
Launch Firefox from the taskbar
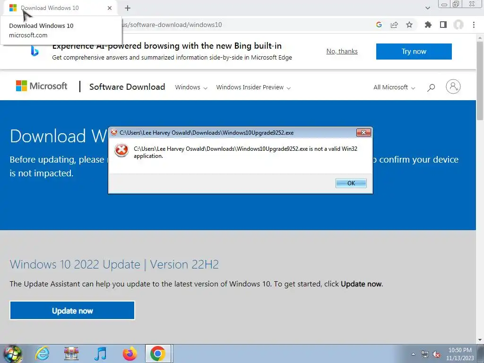[x=130, y=354]
